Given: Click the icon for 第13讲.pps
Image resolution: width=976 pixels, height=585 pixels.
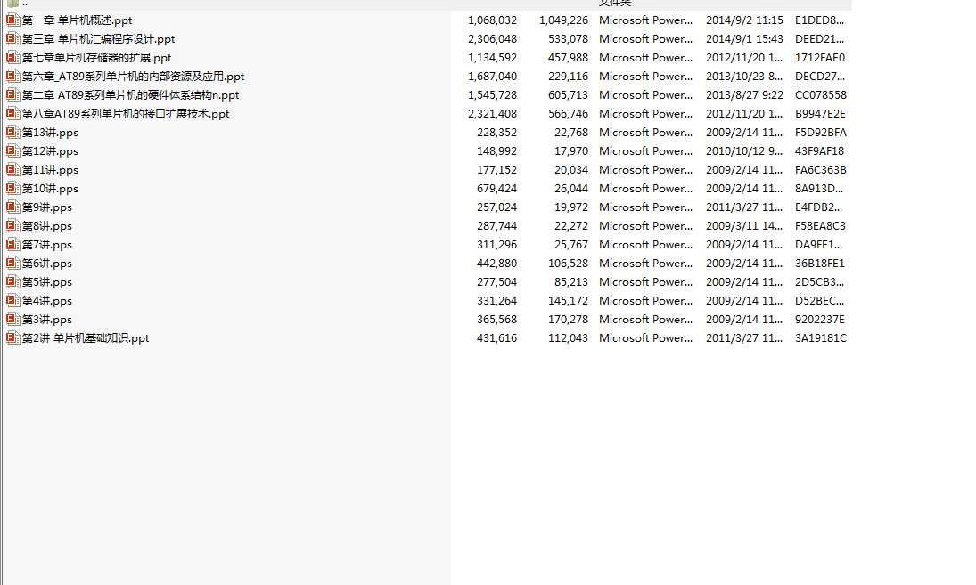Looking at the screenshot, I should tap(12, 132).
